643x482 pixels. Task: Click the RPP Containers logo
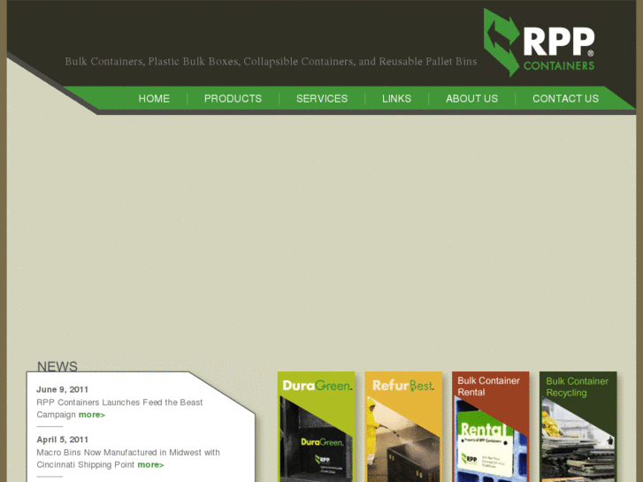(x=540, y=42)
